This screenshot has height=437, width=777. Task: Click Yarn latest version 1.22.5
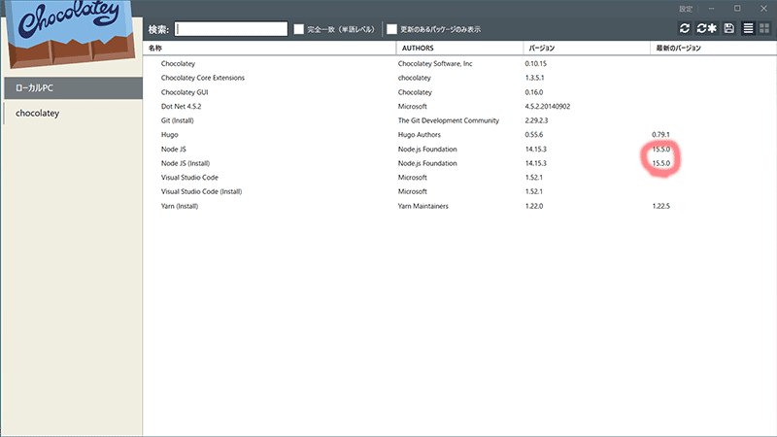(x=660, y=206)
